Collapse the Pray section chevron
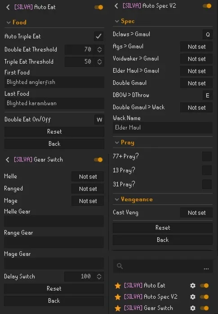This screenshot has height=314, width=218. (x=117, y=143)
